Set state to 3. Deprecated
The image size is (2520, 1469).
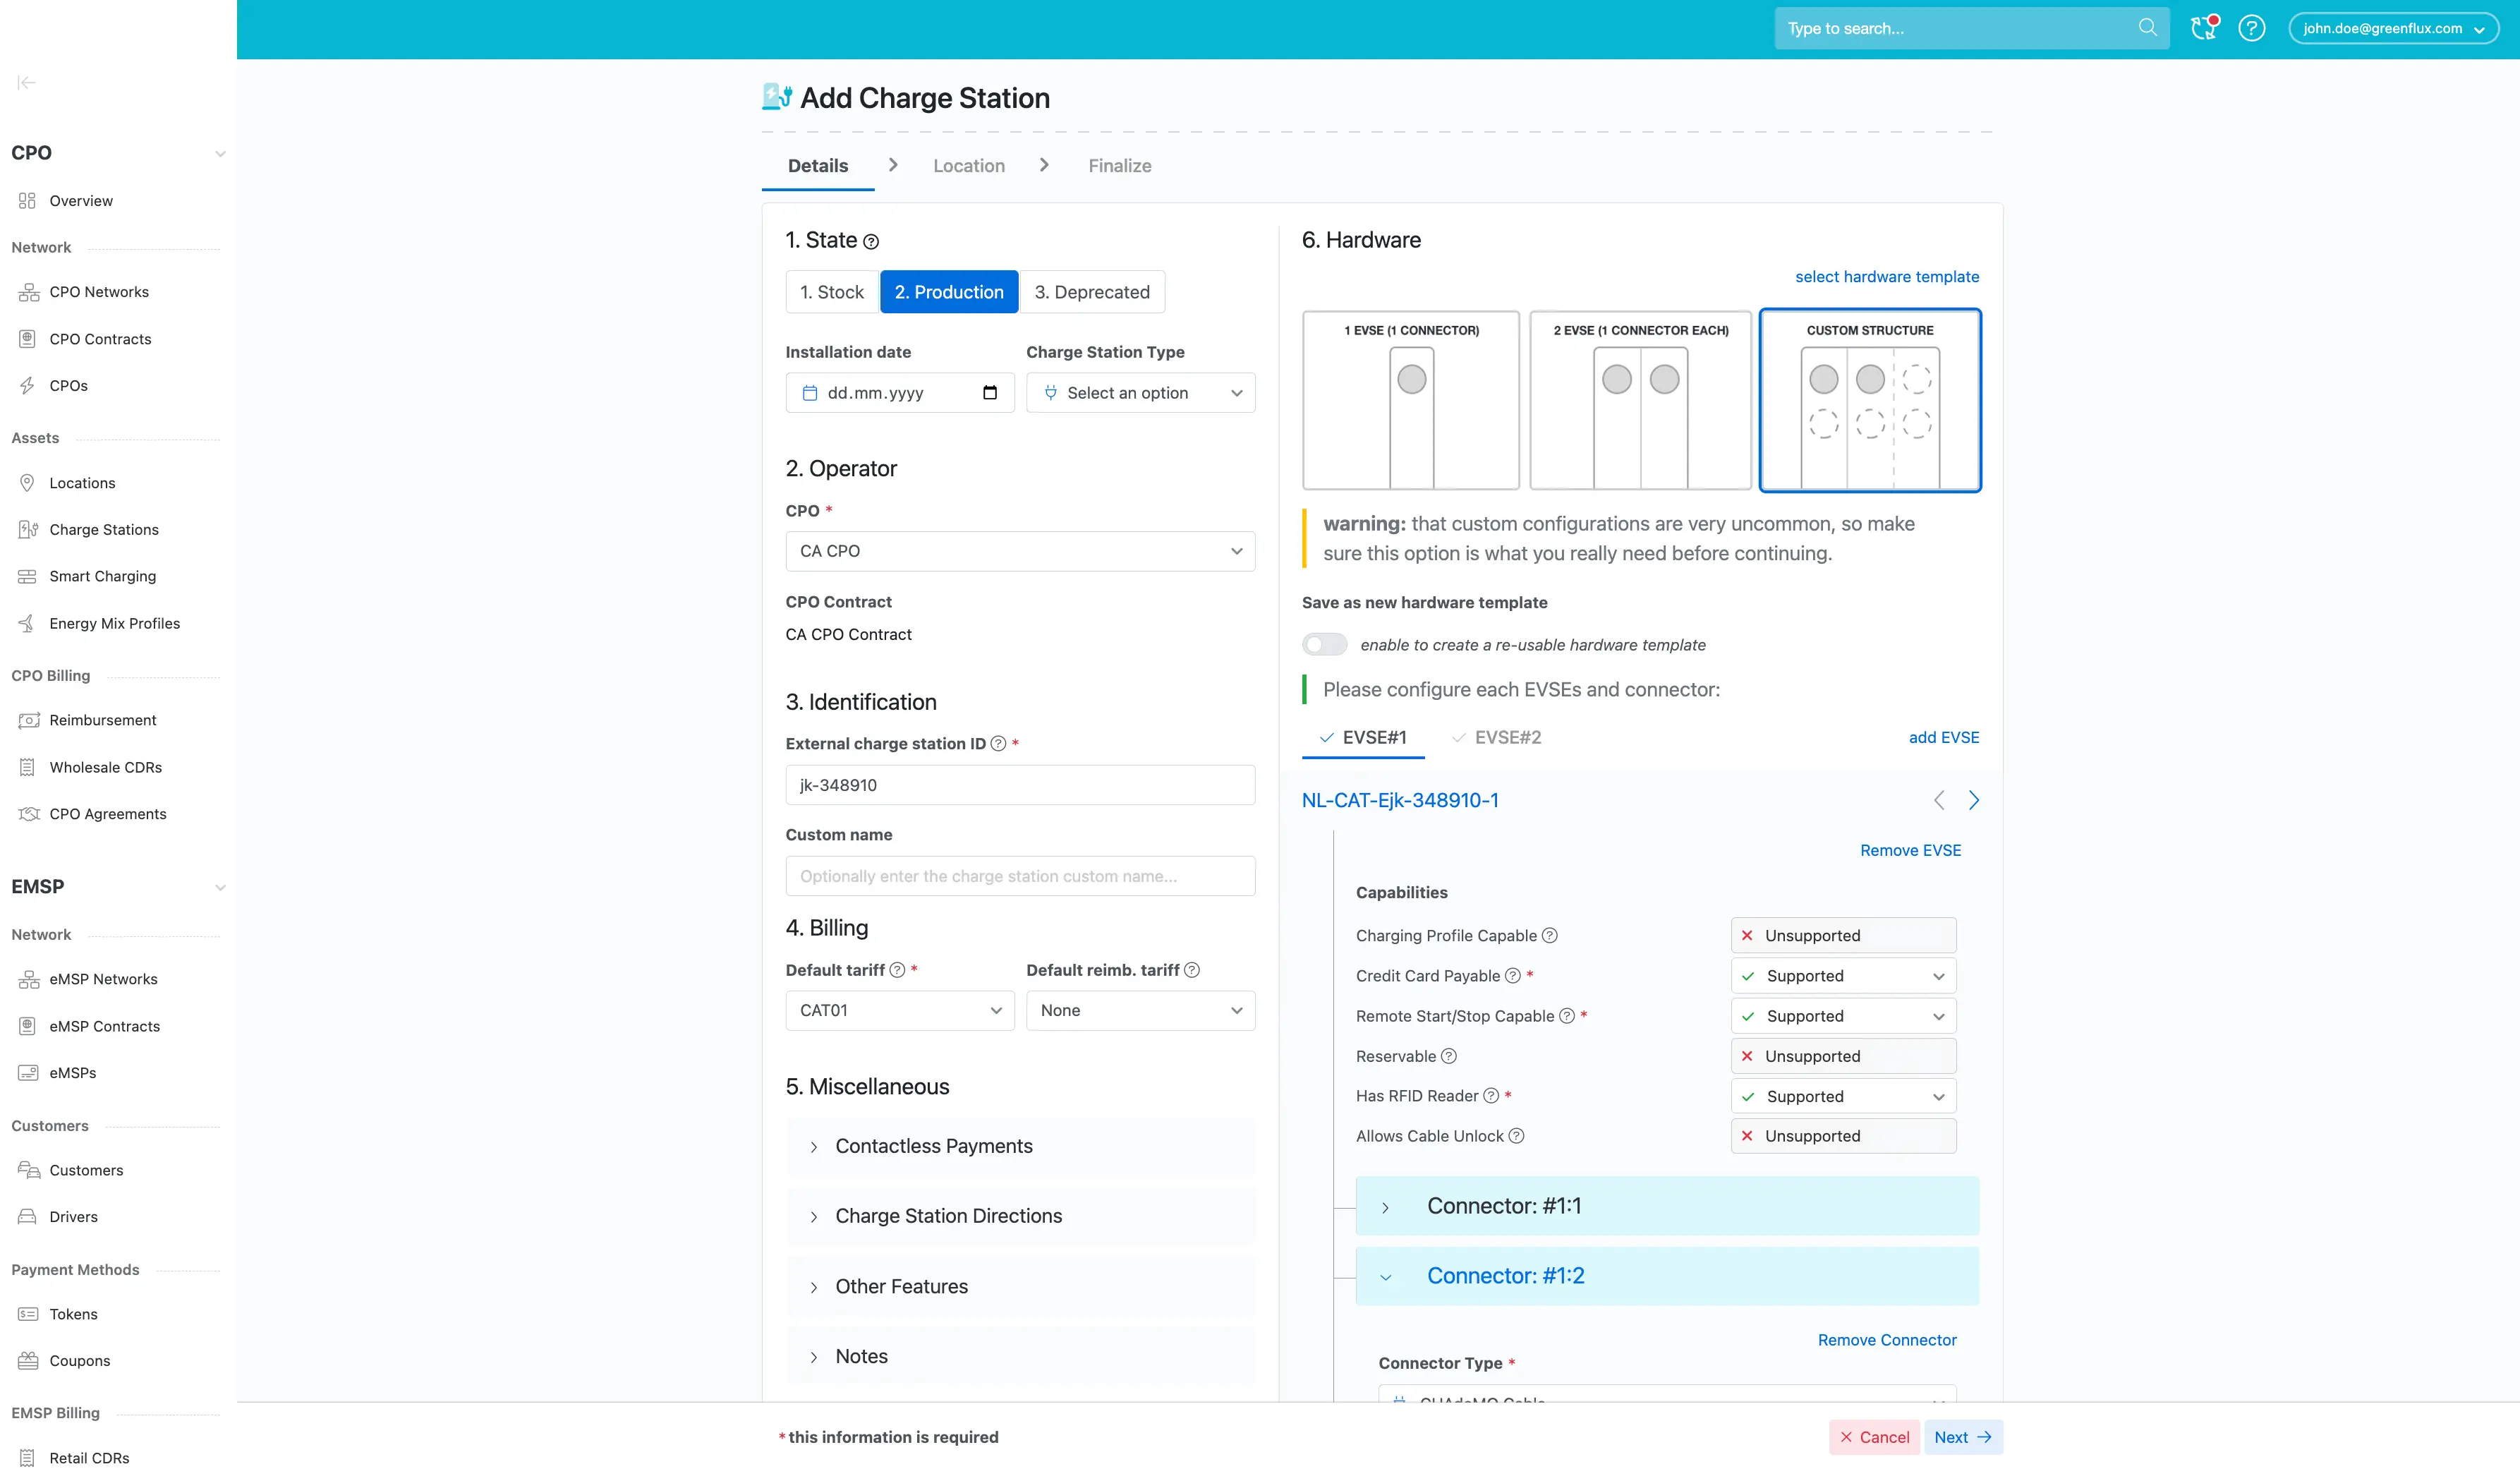(1092, 292)
